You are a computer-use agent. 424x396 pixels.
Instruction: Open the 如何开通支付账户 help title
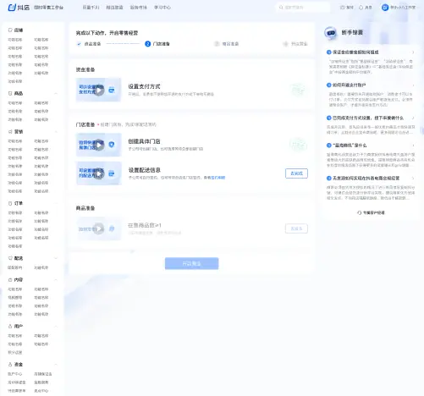(349, 85)
